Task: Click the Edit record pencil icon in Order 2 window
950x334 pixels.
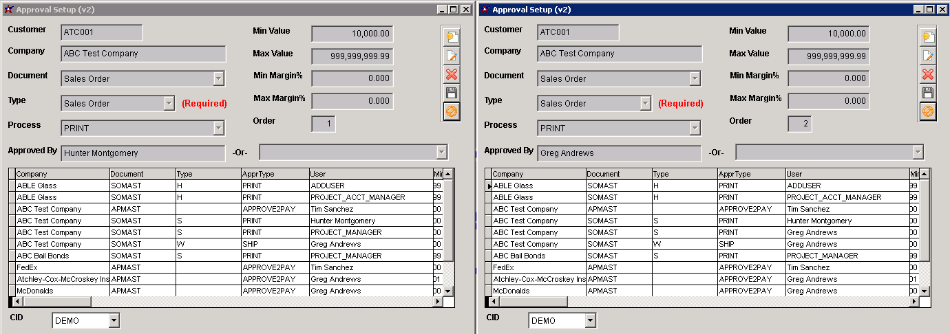Action: (928, 56)
